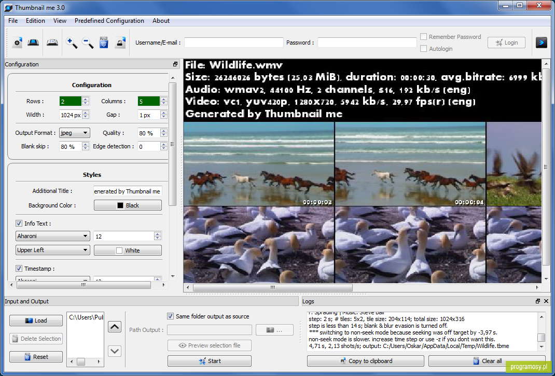Click the blue recycle bin toolbar icon

[x=104, y=43]
